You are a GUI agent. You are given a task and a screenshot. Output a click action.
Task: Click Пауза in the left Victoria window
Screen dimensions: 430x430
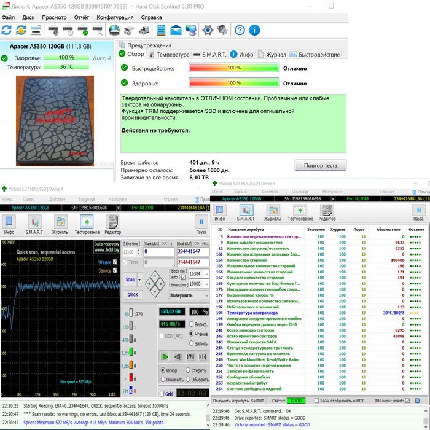click(x=201, y=225)
